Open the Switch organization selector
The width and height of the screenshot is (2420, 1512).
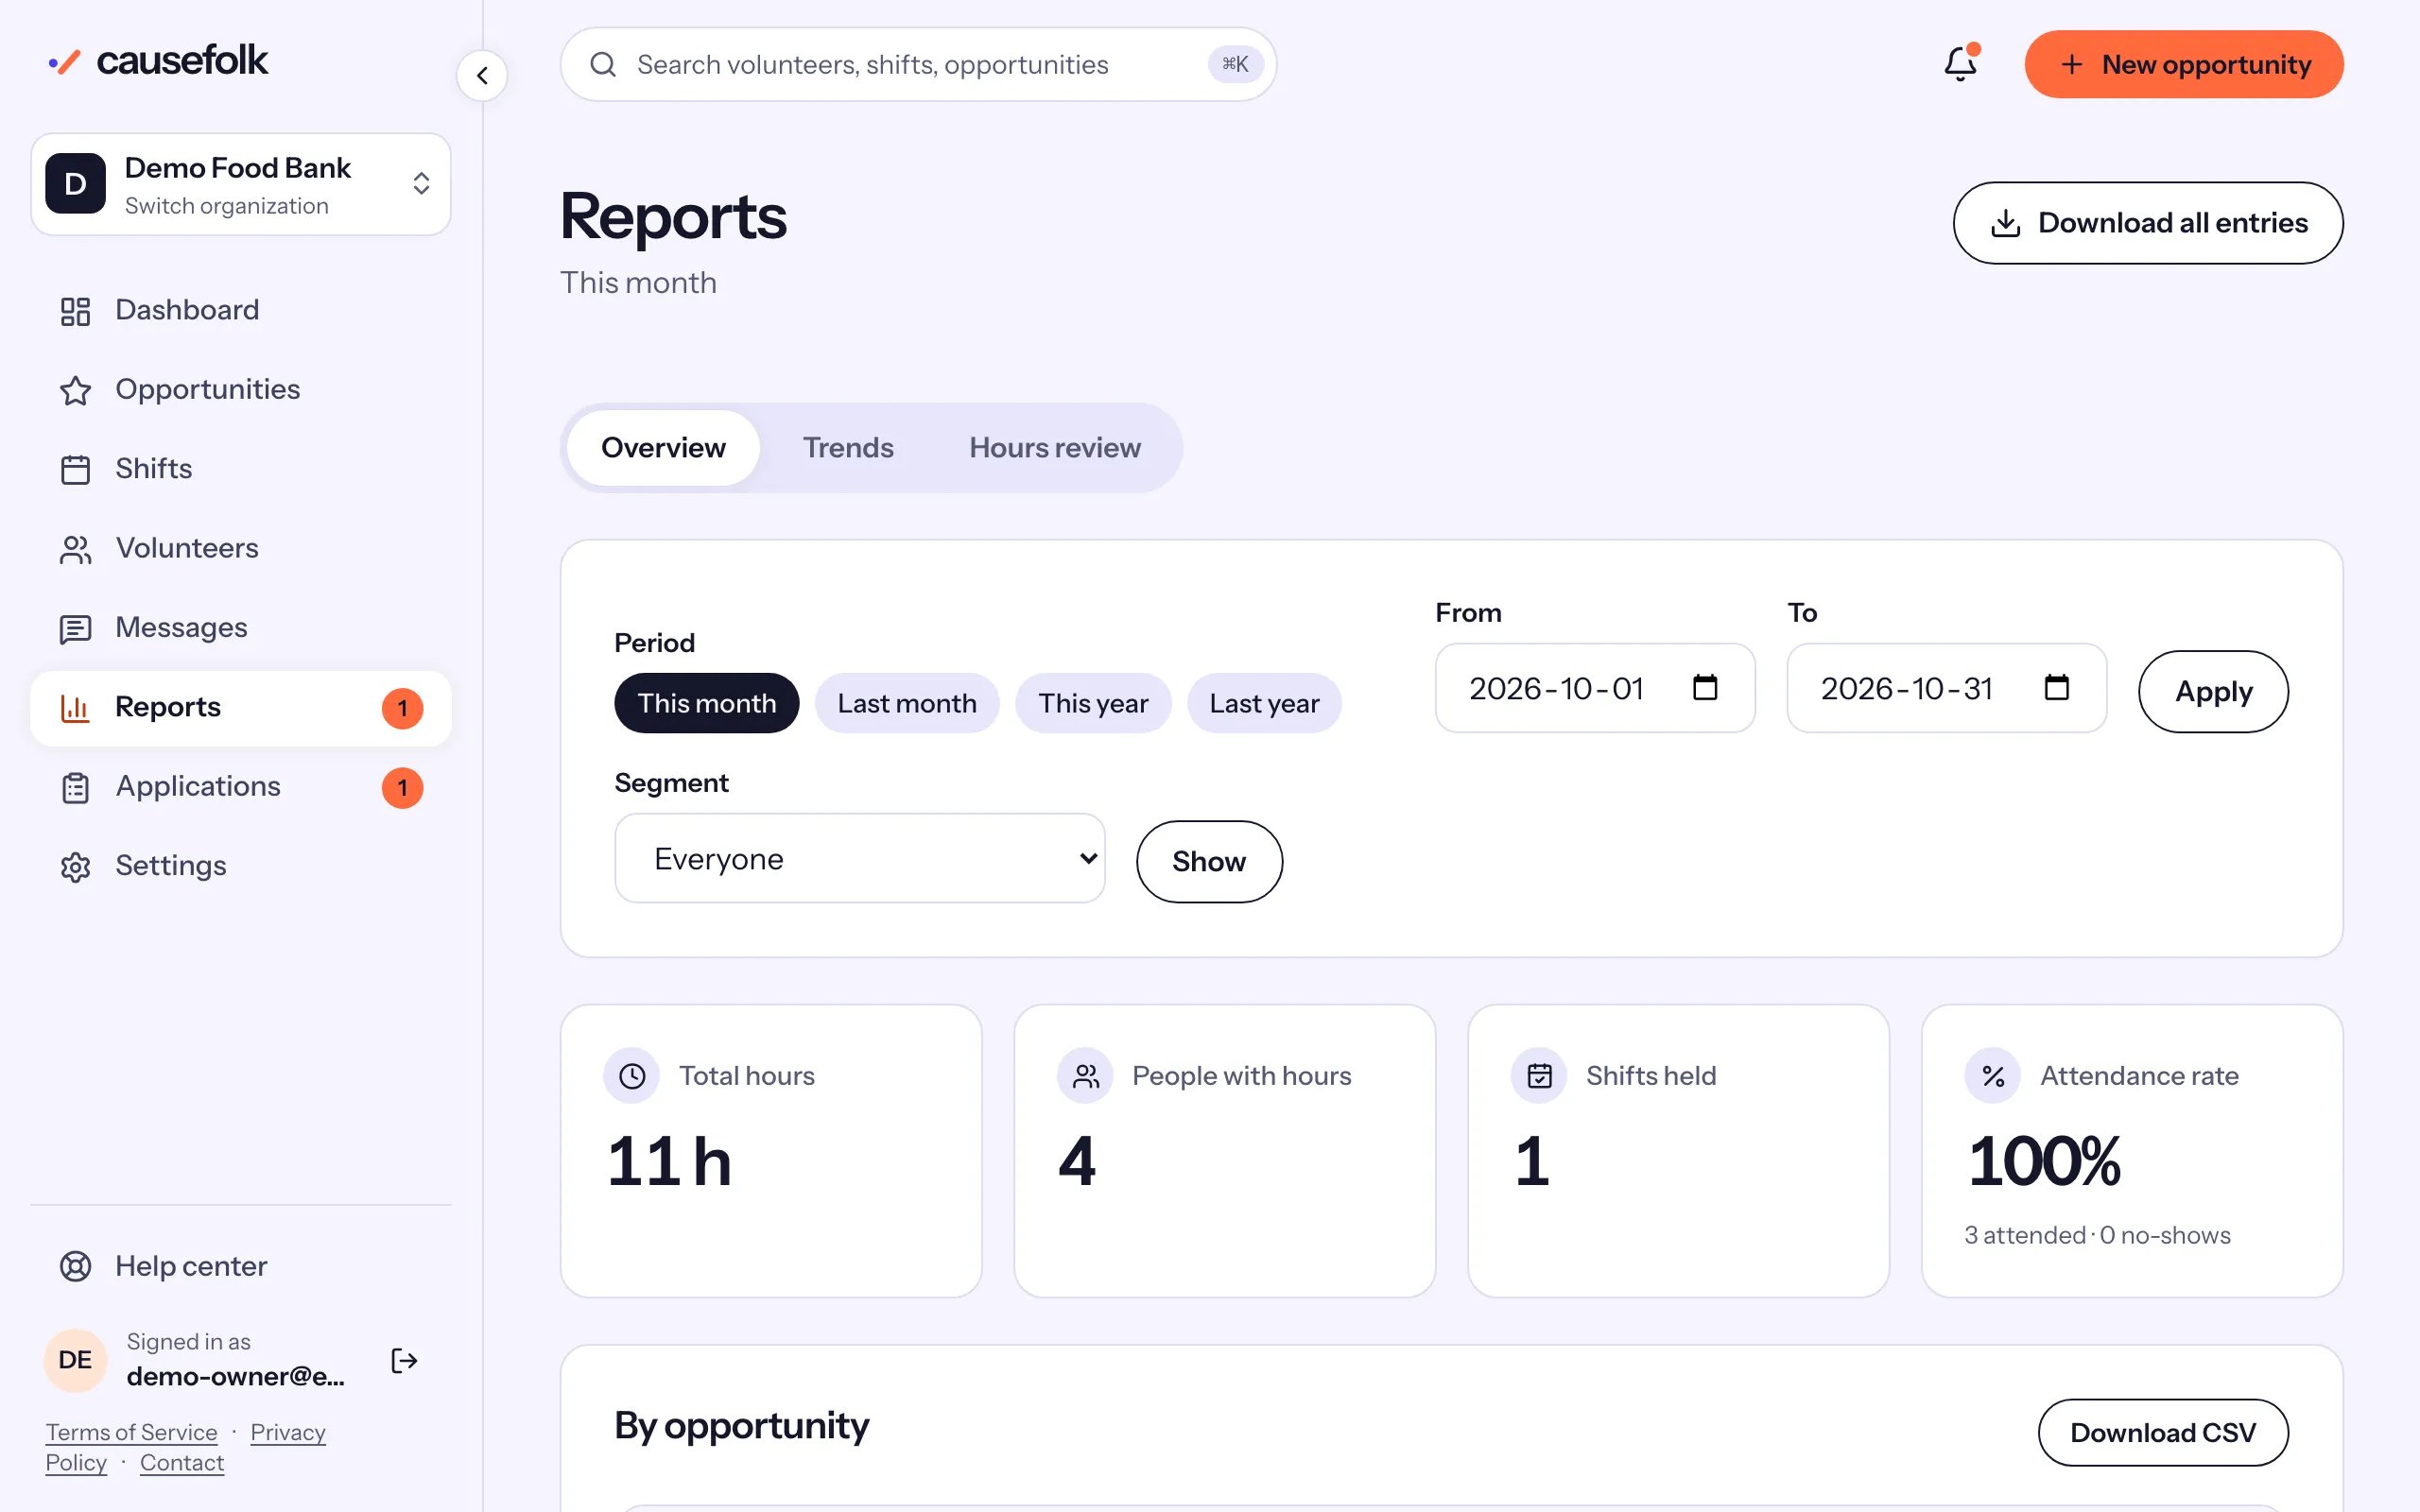tap(241, 184)
